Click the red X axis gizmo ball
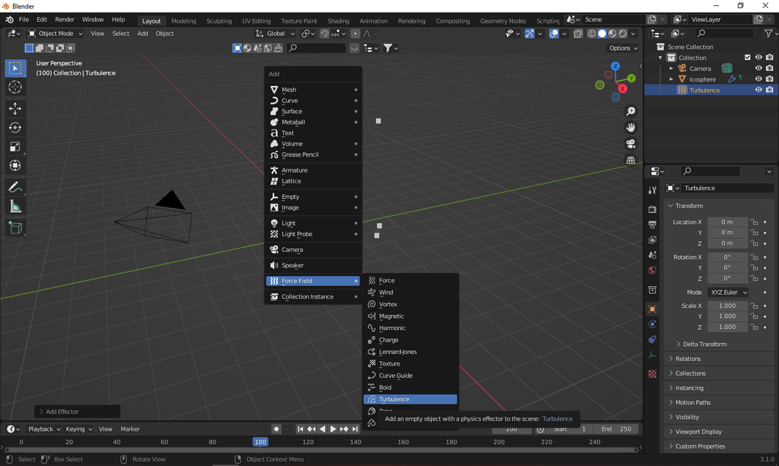Image resolution: width=779 pixels, height=466 pixels. point(622,89)
